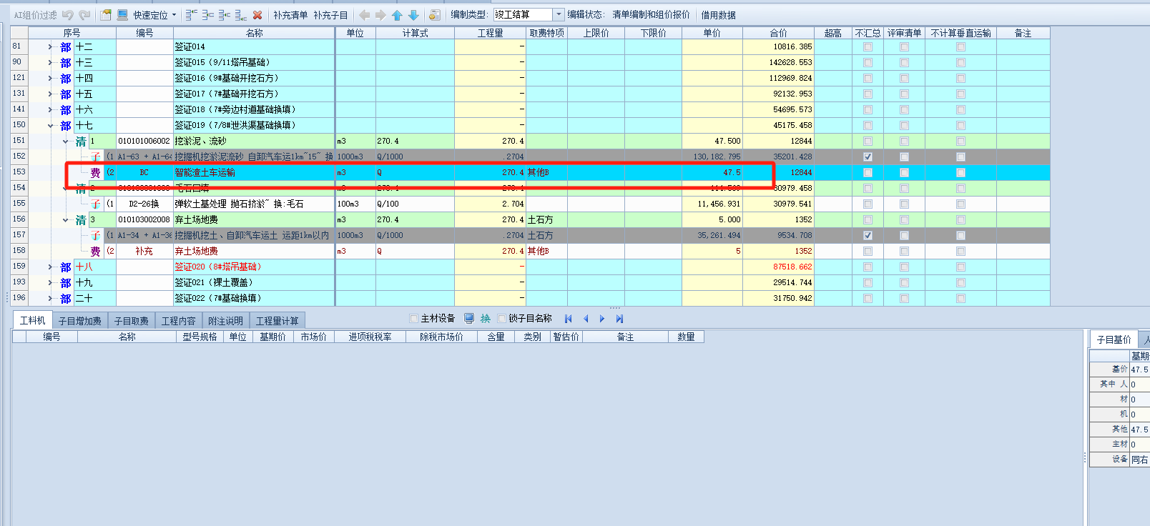Switch to the 子目取费 tab

pyautogui.click(x=132, y=321)
